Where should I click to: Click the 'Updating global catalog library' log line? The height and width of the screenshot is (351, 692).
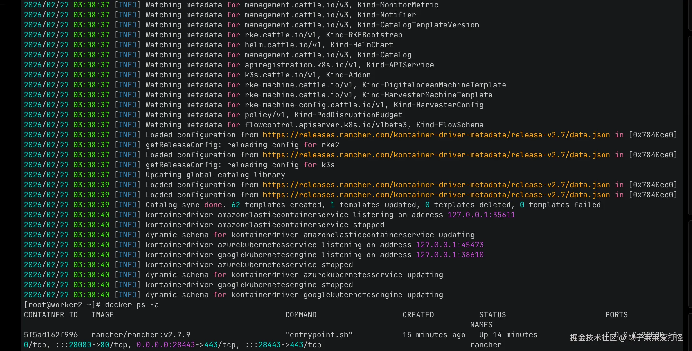pos(215,175)
